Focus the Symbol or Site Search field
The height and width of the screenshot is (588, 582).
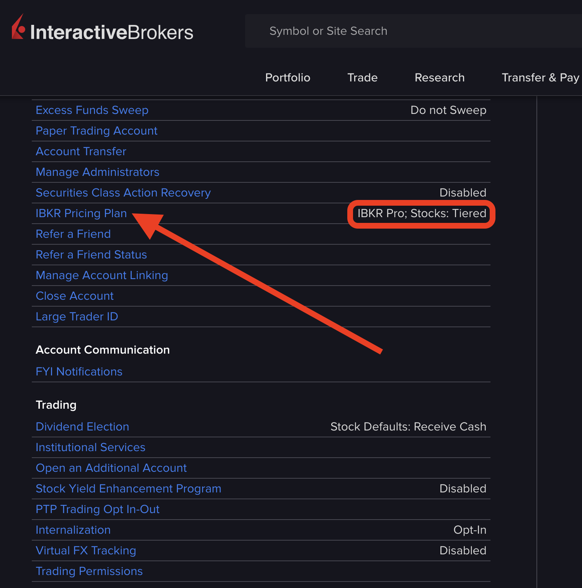[x=414, y=31]
